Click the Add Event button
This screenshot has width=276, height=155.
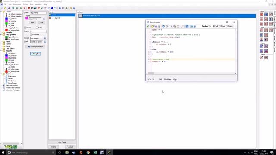tap(62, 142)
